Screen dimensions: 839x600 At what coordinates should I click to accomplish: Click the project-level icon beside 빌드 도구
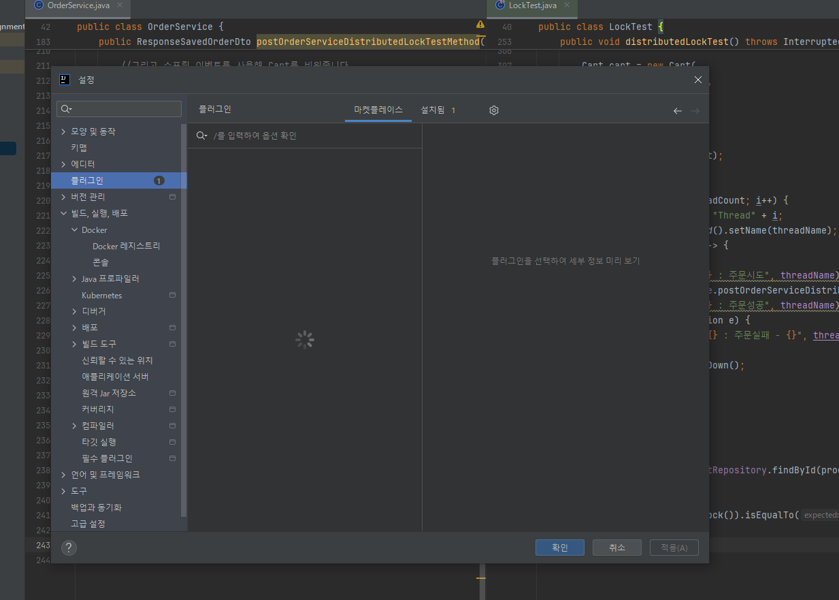[172, 344]
